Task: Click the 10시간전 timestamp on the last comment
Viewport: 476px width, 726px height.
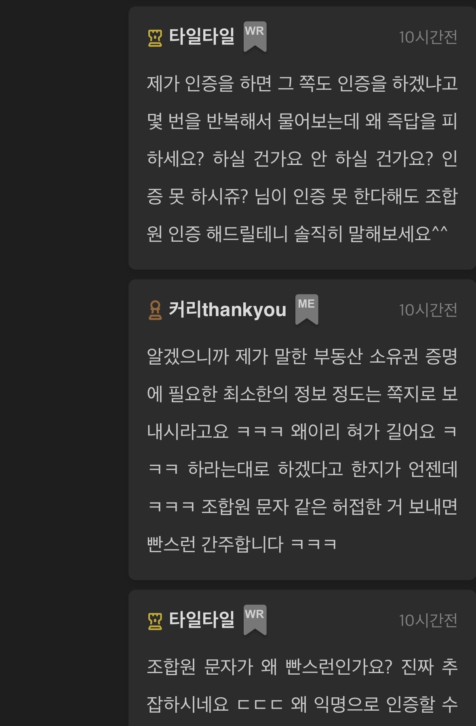Action: [428, 620]
